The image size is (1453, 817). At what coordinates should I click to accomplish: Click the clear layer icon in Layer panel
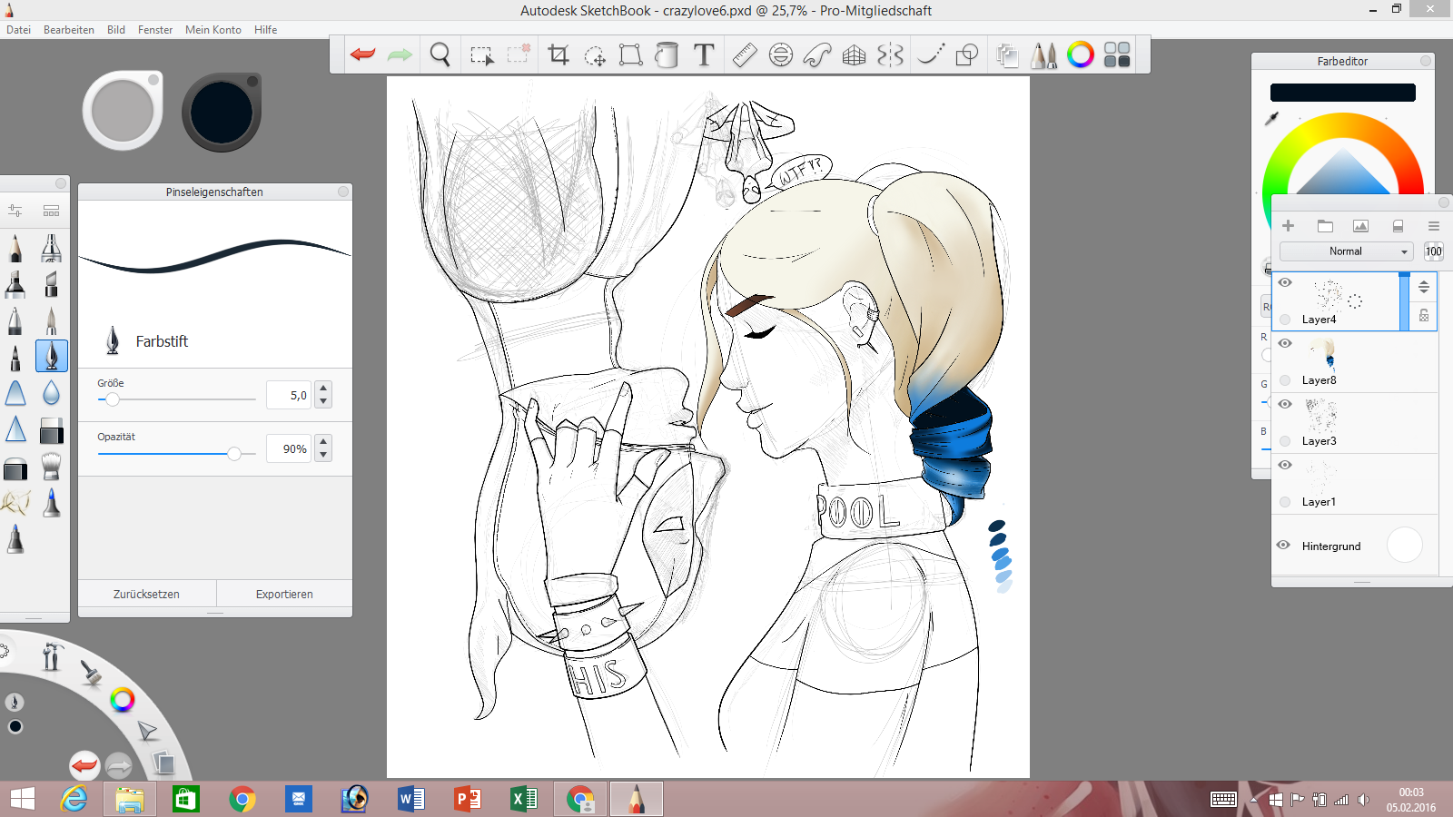coord(1398,226)
